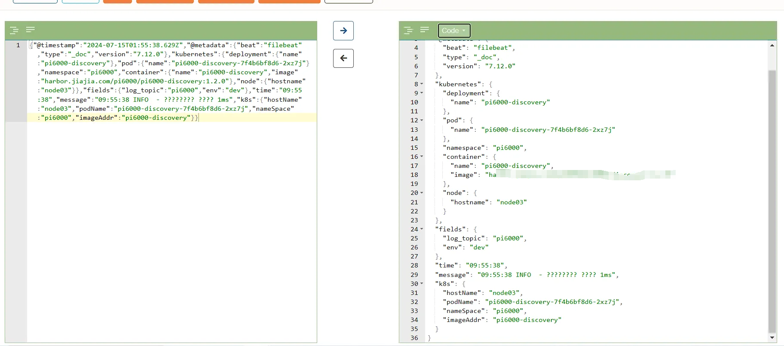Image resolution: width=784 pixels, height=346 pixels.
Task: Click line number 36 in right editor gutter
Action: point(414,338)
